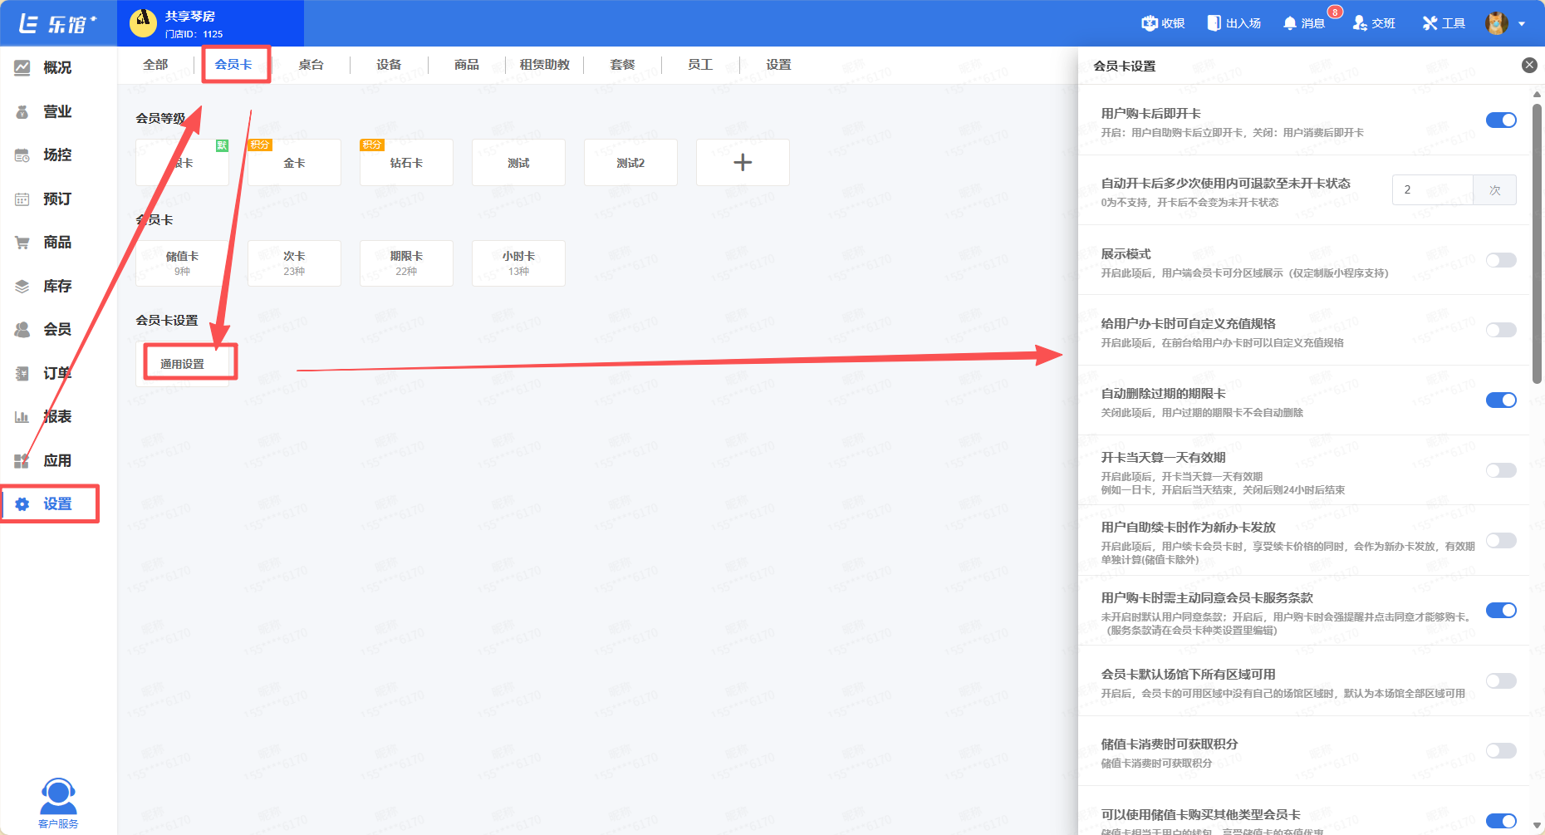Open the 概况 overview sidebar icon

[x=22, y=68]
